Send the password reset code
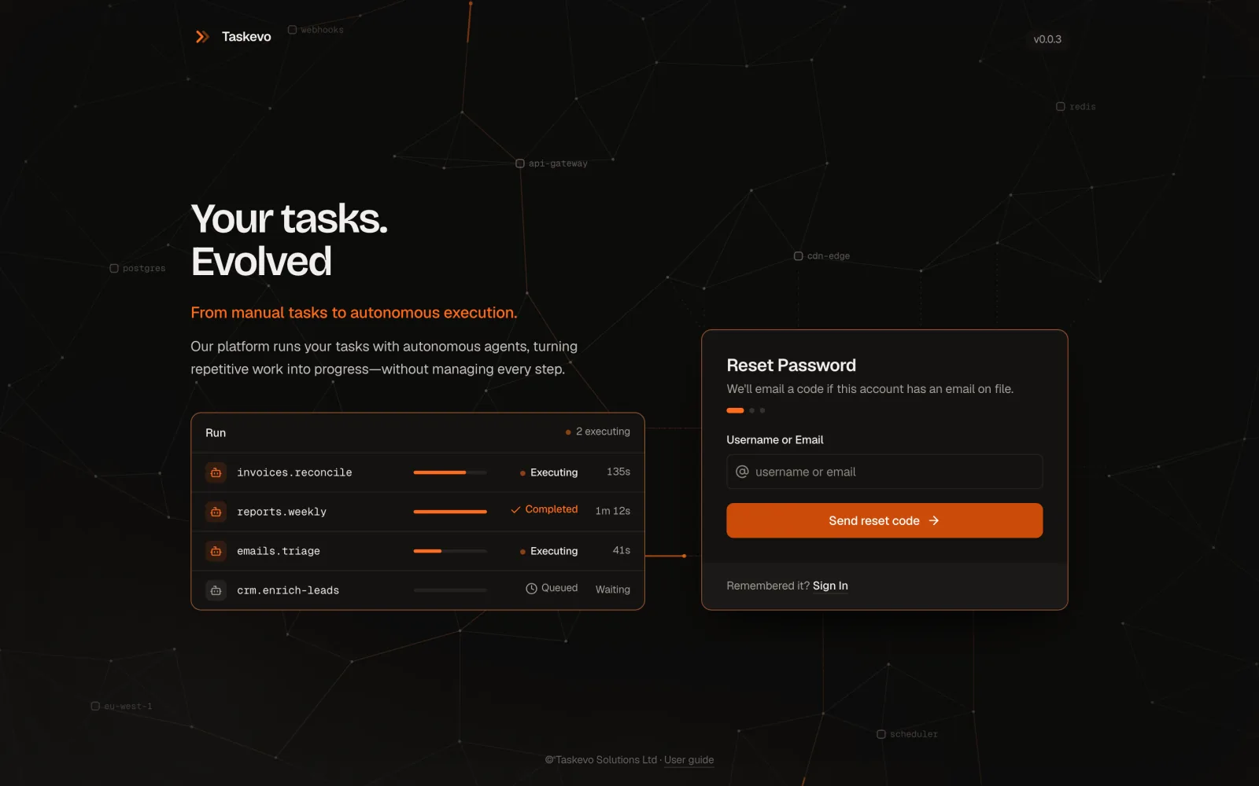Viewport: 1259px width, 786px height. click(x=884, y=520)
